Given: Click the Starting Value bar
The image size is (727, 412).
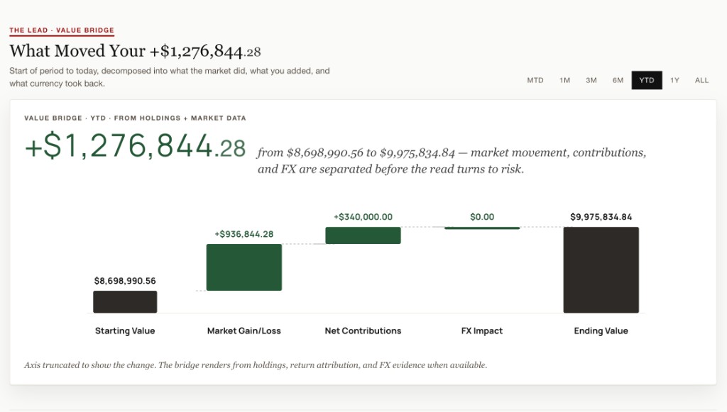Looking at the screenshot, I should point(125,302).
